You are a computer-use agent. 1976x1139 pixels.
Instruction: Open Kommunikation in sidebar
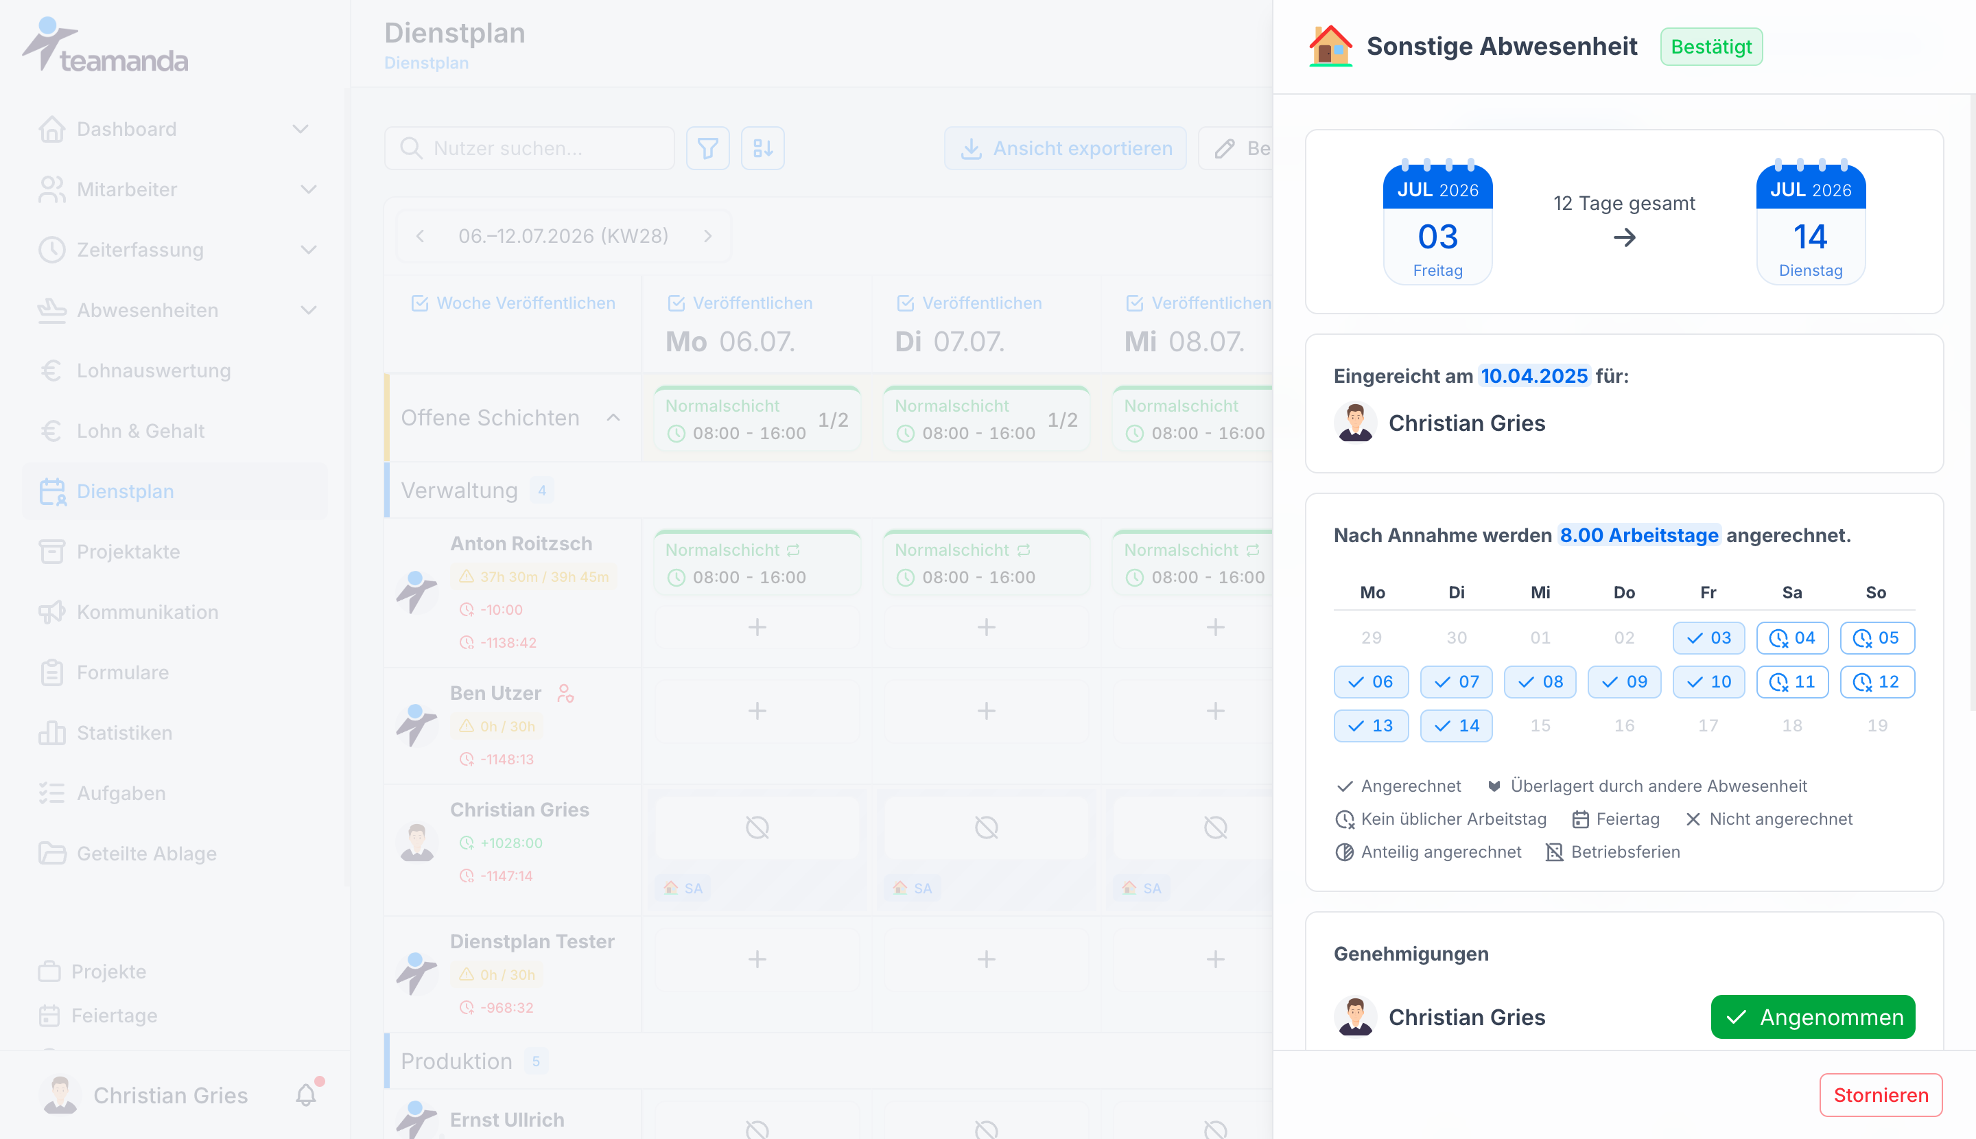175,612
